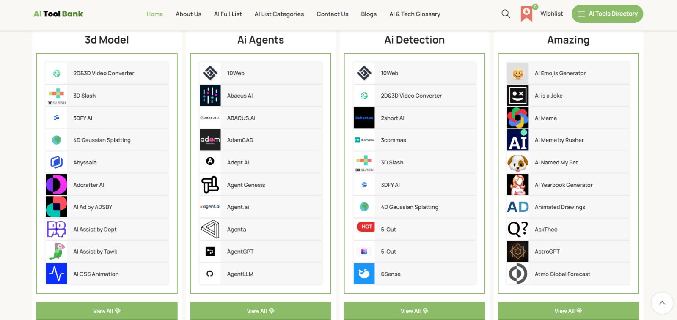Open the 3D Slash entry in Ai Detection
Viewport: 677px width, 320px height.
(415, 162)
